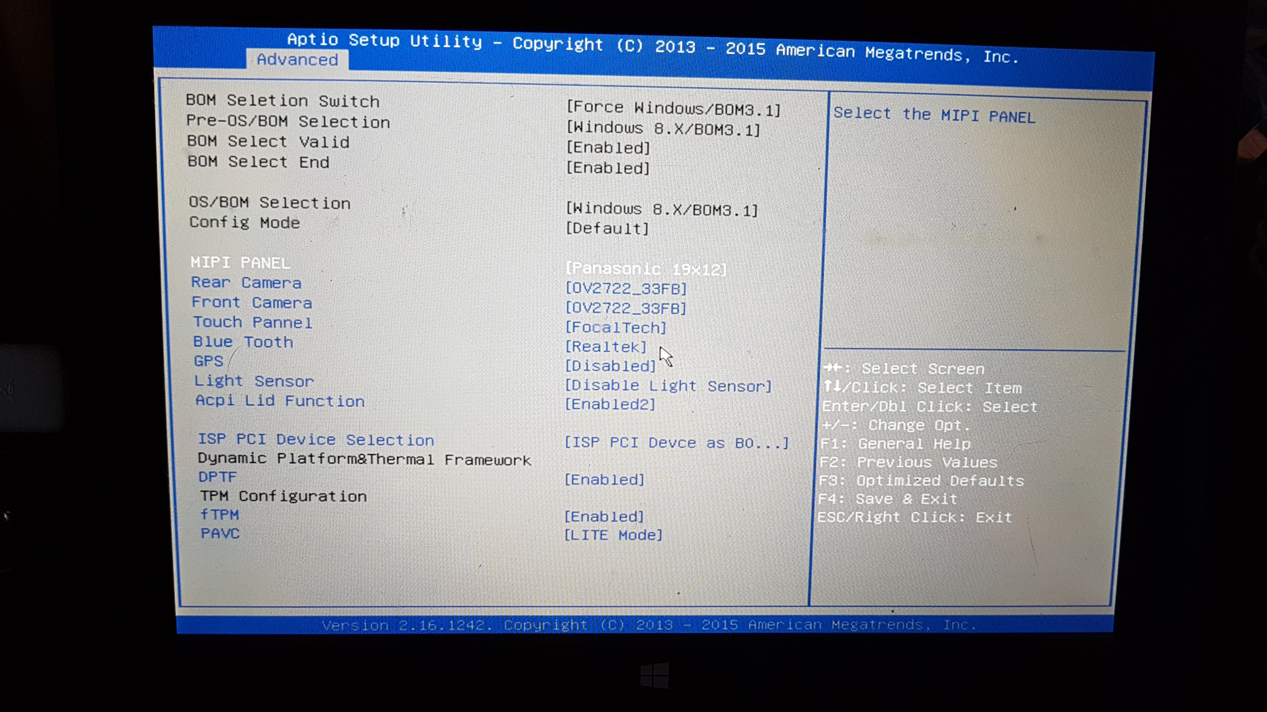Open the Panasonic 19x12 option value
Viewport: 1267px width, 712px height.
[x=646, y=269]
